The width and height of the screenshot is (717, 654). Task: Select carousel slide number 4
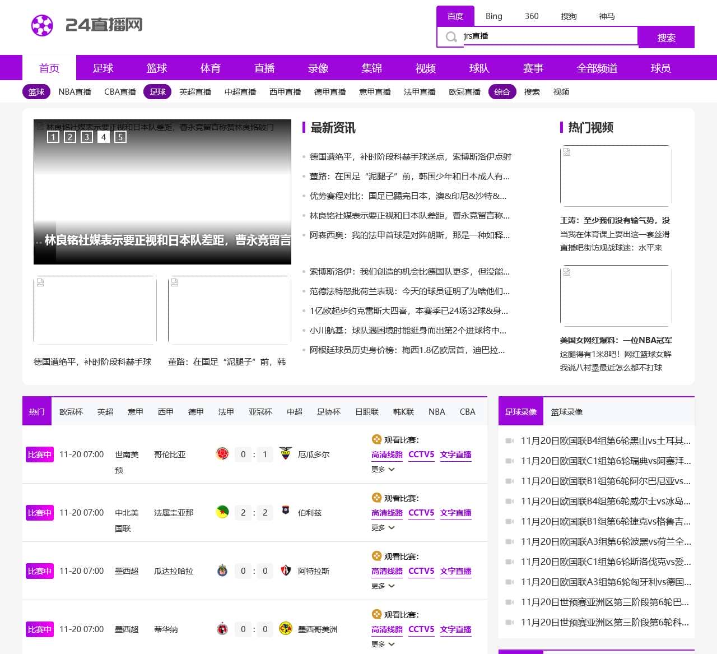(x=104, y=137)
